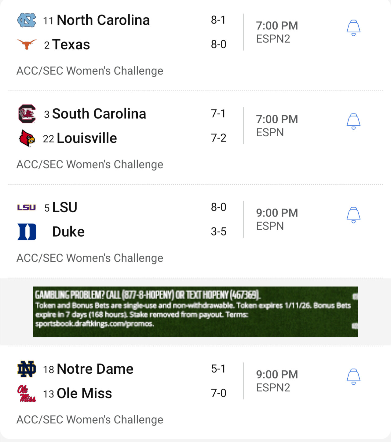Viewport: 391px width, 442px height.
Task: Toggle alert bell for South Carolina vs Louisville
Action: point(353,121)
